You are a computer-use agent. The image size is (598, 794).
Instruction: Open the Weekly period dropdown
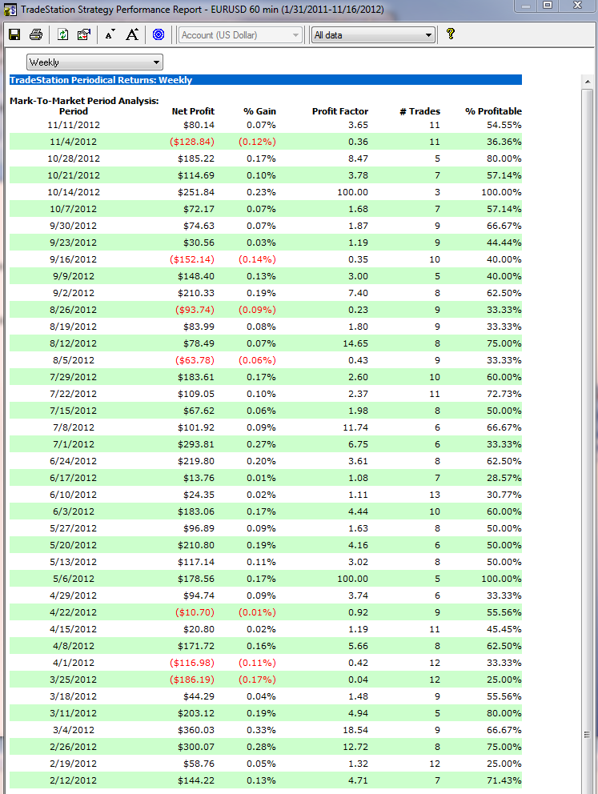(x=94, y=62)
